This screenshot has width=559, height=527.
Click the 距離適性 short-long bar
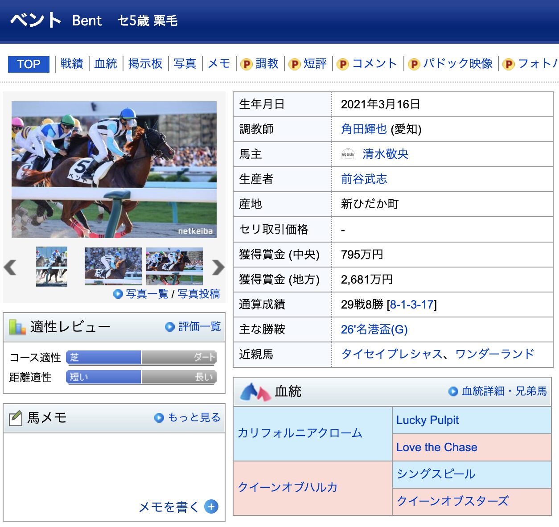pyautogui.click(x=141, y=377)
